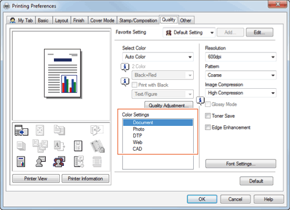Open the Image Compression dropdown

click(x=241, y=93)
